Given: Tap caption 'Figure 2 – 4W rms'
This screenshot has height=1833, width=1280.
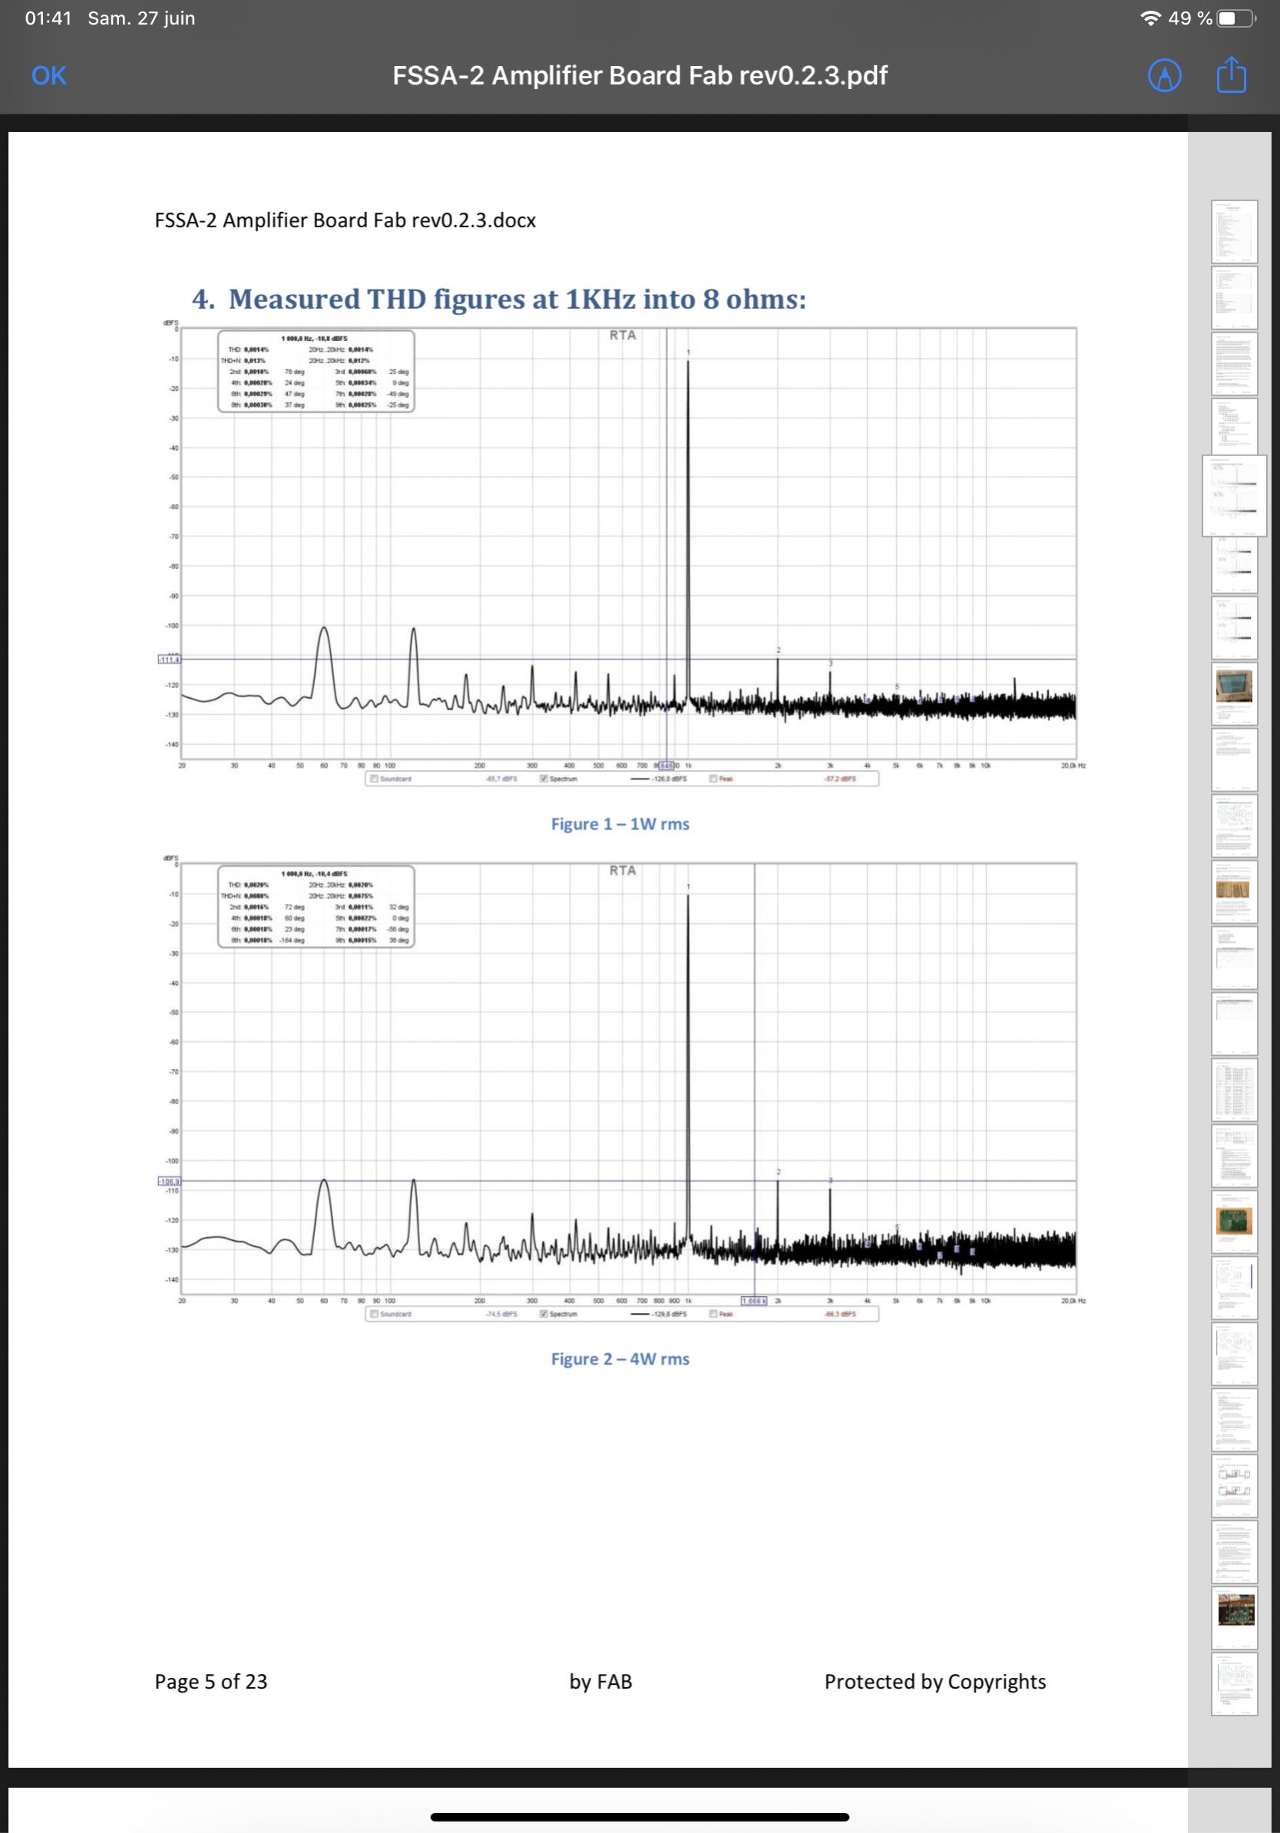Looking at the screenshot, I should [620, 1358].
